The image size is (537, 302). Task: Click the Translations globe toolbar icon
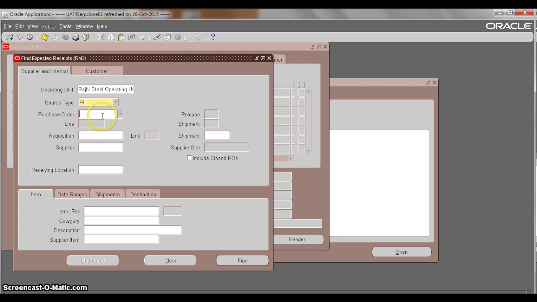click(177, 37)
